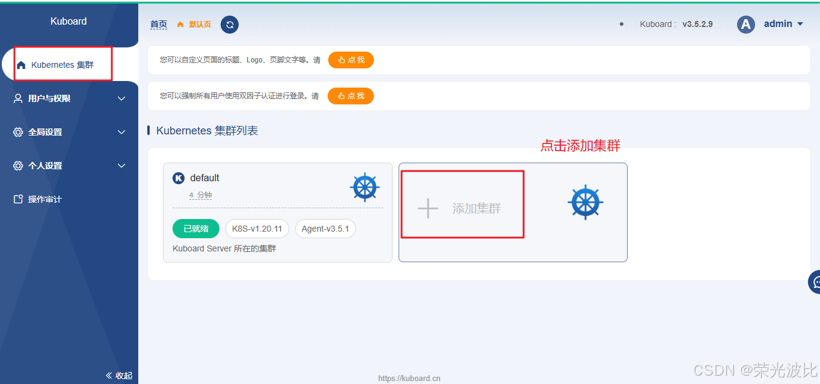Click the plus icon in 添加集群

click(x=428, y=208)
